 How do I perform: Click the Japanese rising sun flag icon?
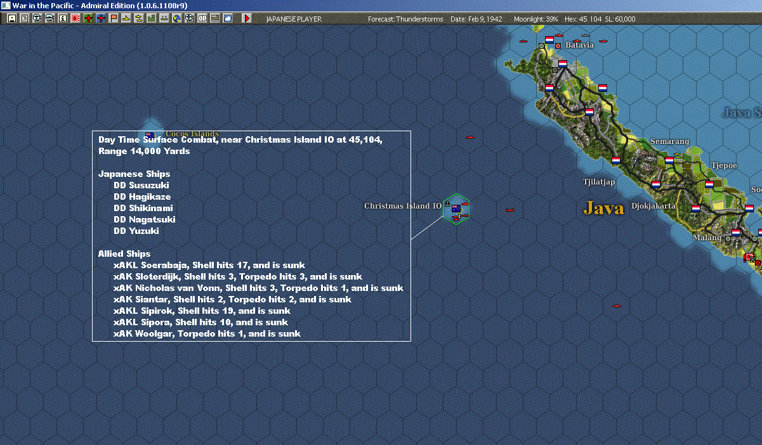76,18
